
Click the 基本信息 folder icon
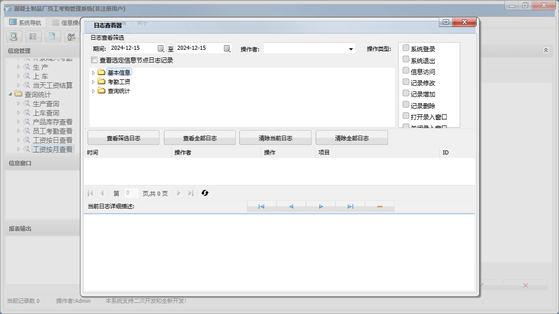click(102, 72)
